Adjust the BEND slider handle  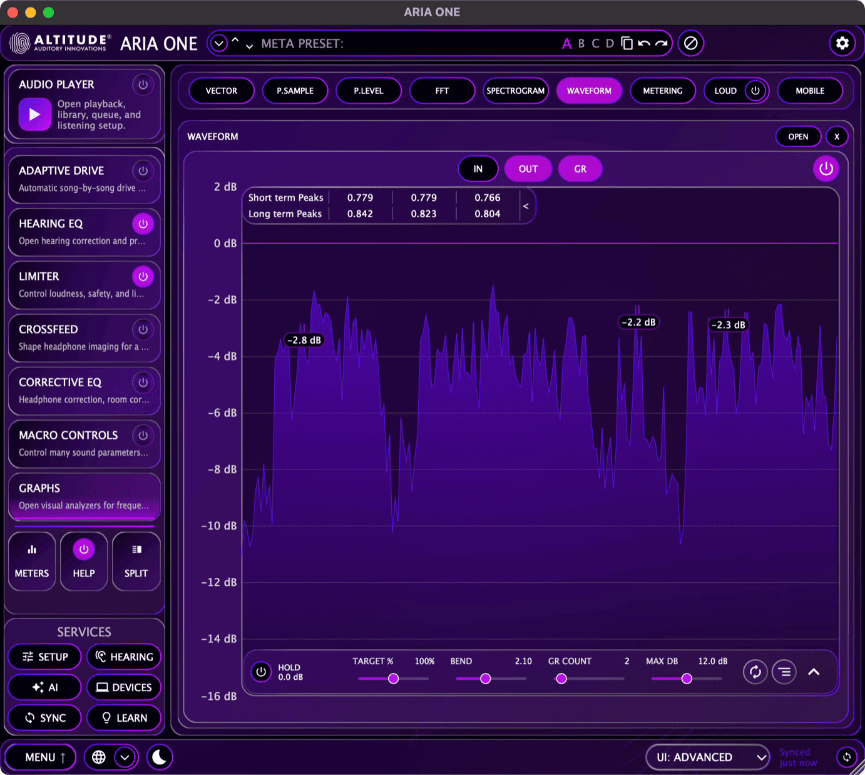pos(486,679)
